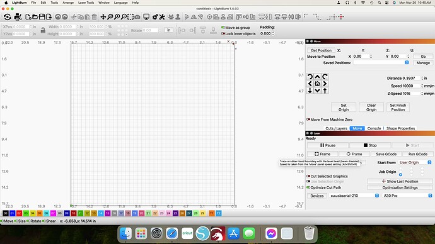Click the Save GCode button

click(386, 154)
